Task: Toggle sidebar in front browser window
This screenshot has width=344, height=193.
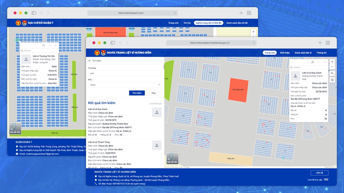Action: [x=112, y=43]
